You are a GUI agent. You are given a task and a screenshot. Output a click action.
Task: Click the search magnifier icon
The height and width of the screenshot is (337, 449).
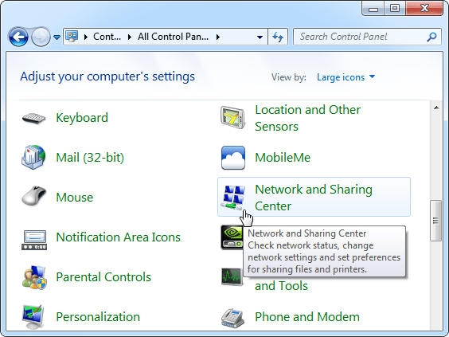click(x=431, y=37)
